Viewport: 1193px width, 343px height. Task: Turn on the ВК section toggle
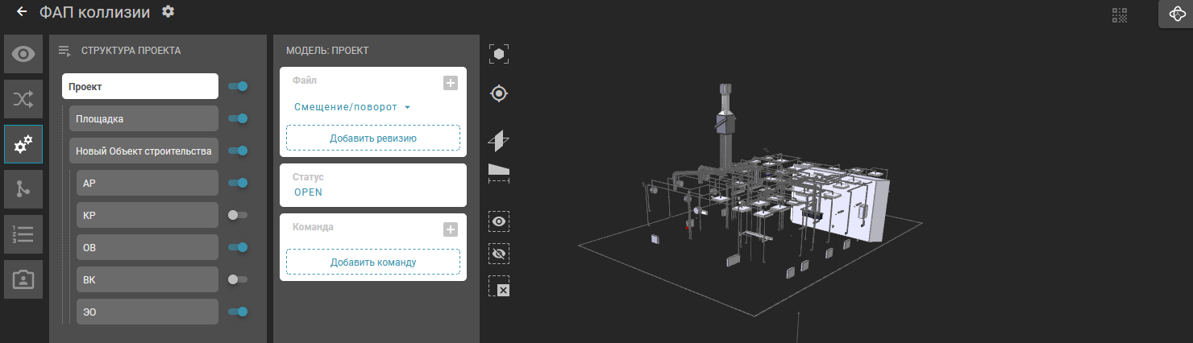(x=238, y=279)
